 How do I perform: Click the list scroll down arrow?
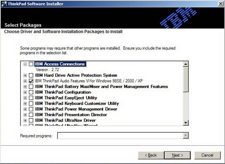(x=186, y=123)
